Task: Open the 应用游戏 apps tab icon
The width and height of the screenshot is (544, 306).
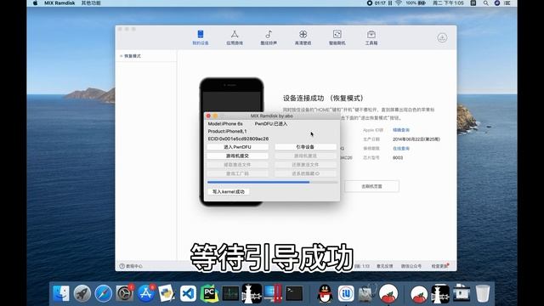Action: click(x=235, y=37)
